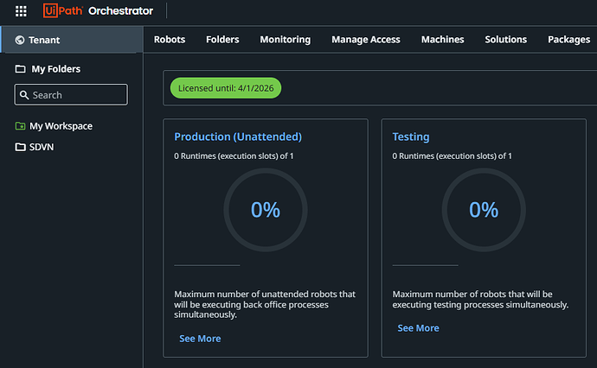This screenshot has width=597, height=368.
Task: Focus the folder Search field
Action: 71,95
